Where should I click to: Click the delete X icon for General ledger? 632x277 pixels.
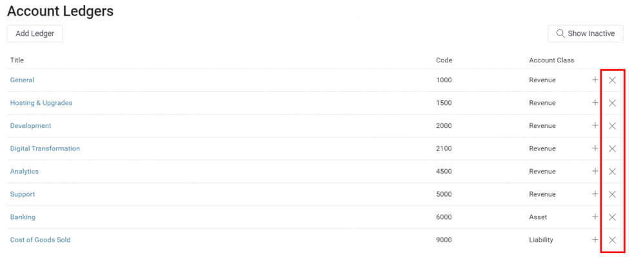(612, 80)
